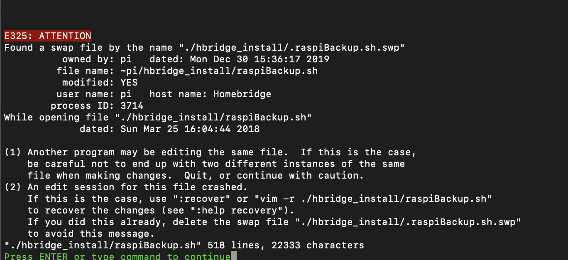The image size is (568, 260).
Task: Click the "(2)" item marker
Action: (x=13, y=187)
